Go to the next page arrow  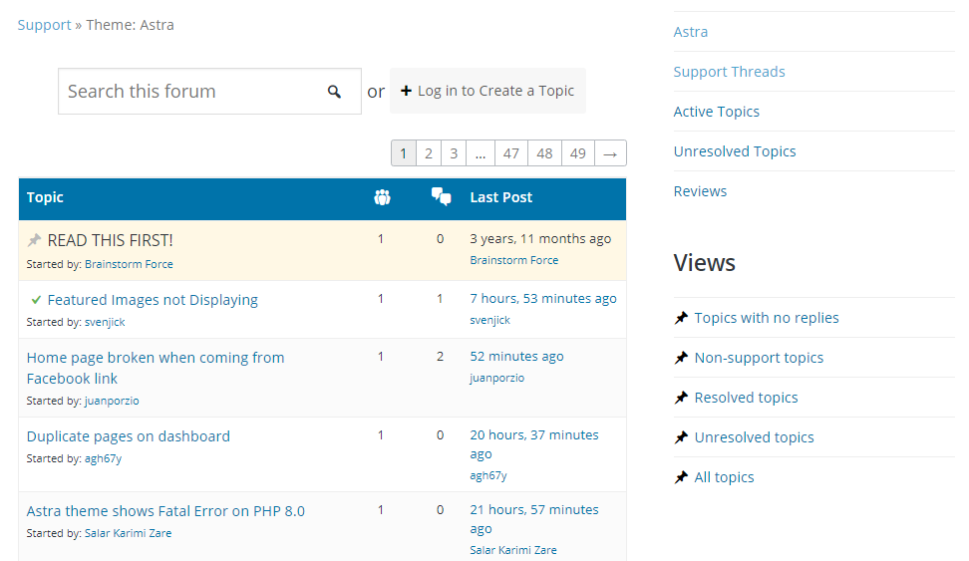coord(610,153)
